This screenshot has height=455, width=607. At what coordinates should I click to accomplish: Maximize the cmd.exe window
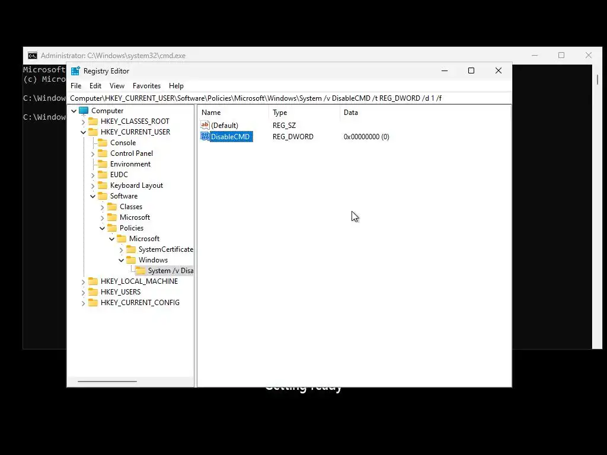click(561, 55)
